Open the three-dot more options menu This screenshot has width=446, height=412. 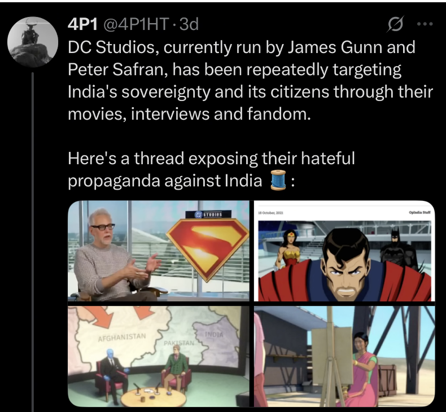(x=425, y=24)
